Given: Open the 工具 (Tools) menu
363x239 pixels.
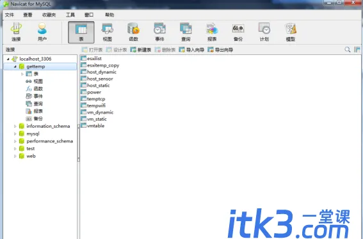Looking at the screenshot, I should (x=70, y=15).
